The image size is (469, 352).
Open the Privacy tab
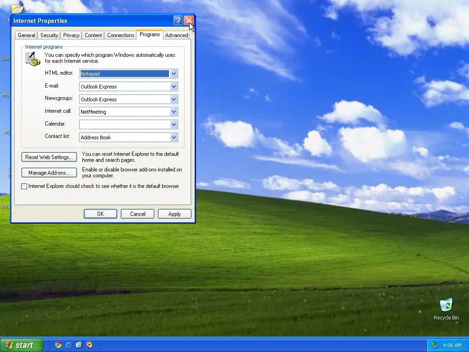pyautogui.click(x=71, y=35)
